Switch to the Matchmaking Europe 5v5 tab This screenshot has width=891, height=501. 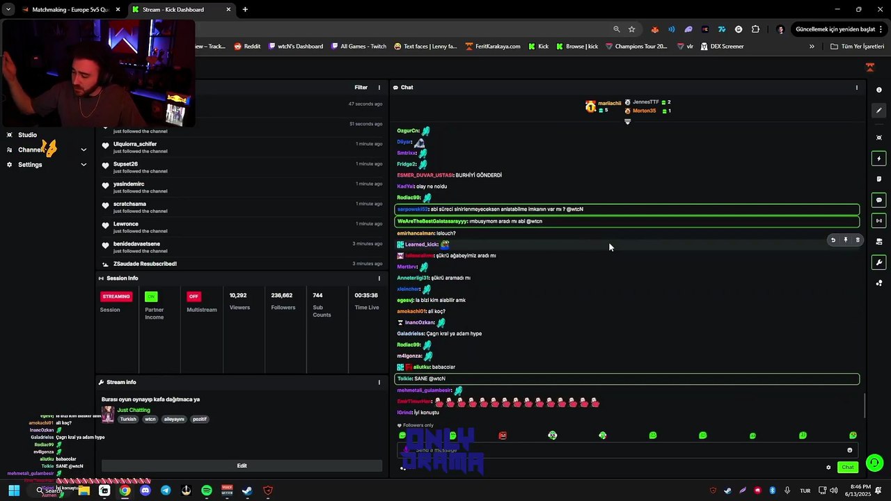70,10
